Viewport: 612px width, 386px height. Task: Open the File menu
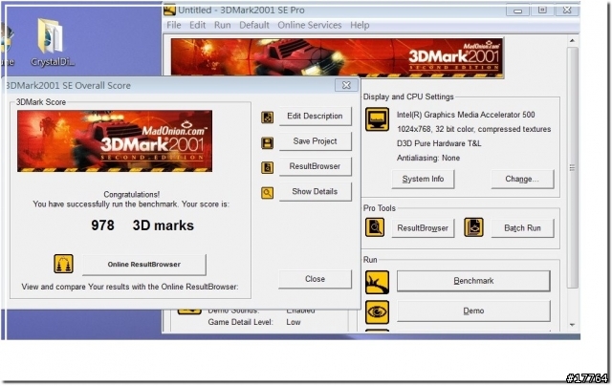pos(174,26)
